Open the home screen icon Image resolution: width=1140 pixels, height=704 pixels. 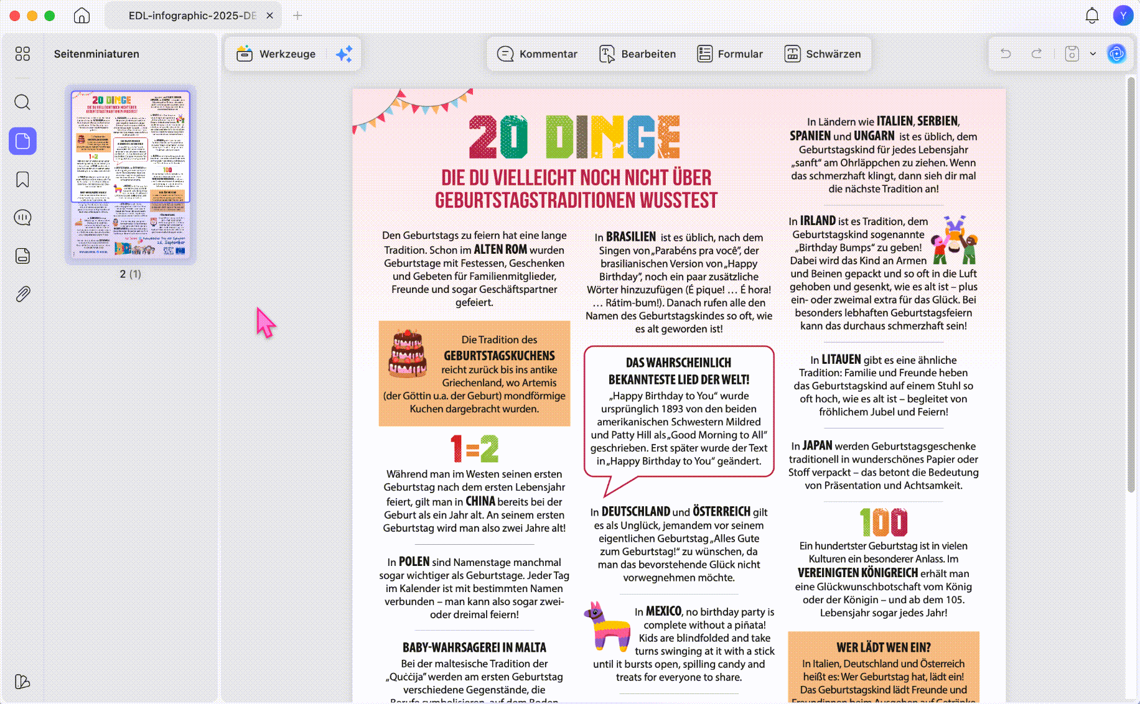pos(82,16)
